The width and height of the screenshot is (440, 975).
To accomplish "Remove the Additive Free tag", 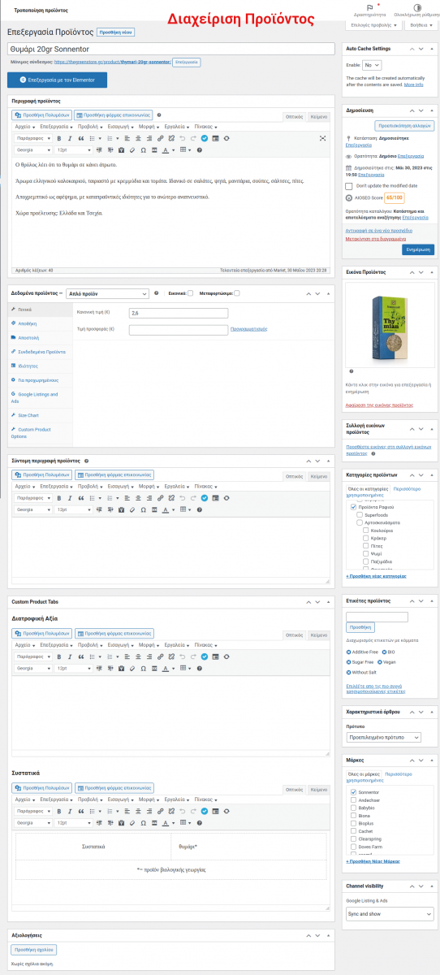I will click(x=348, y=652).
